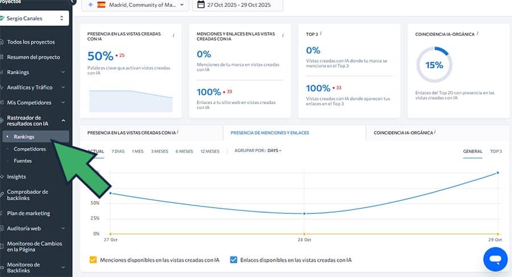Switch to Coincidencia IA-Orgánica tab
The width and height of the screenshot is (512, 277).
coord(437,133)
